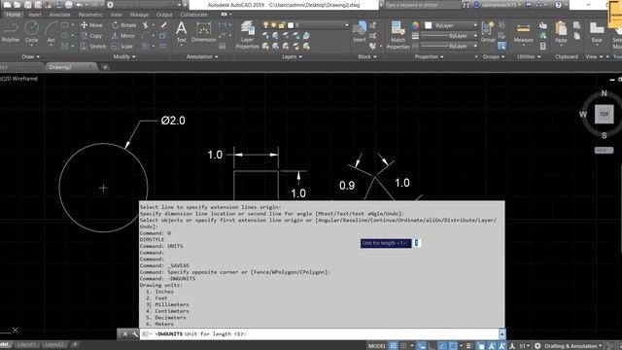Click the Rotate tool
The width and height of the screenshot is (622, 350).
(x=123, y=25)
